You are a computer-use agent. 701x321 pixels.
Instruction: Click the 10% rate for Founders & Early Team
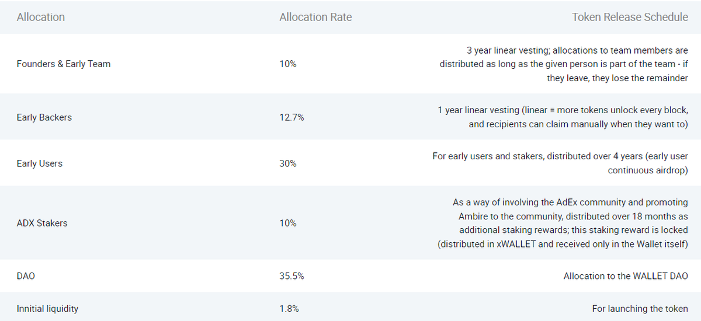click(x=288, y=64)
